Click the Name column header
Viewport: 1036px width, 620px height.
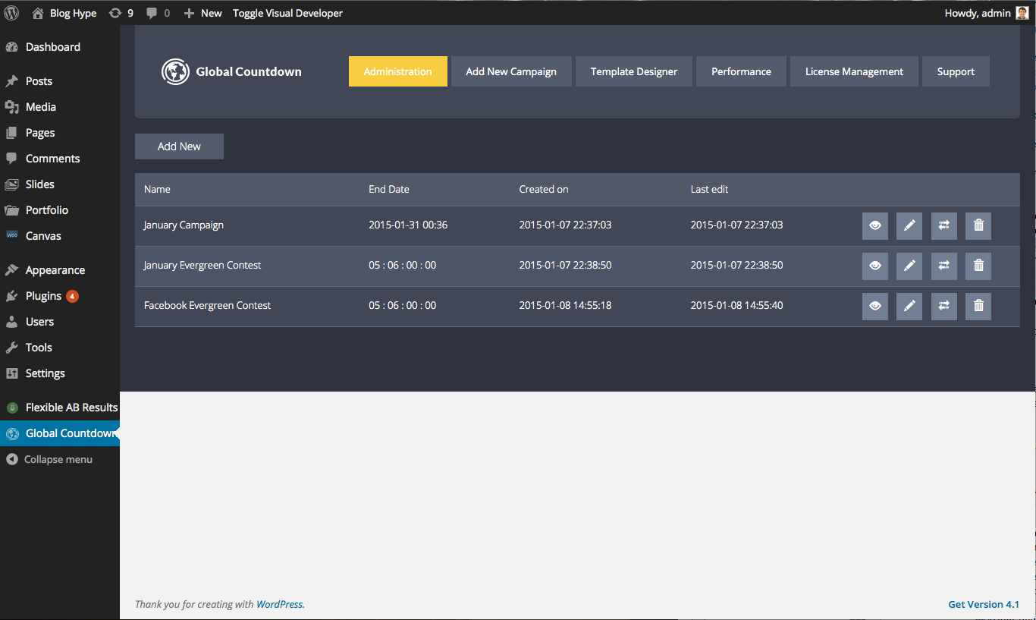(x=157, y=189)
